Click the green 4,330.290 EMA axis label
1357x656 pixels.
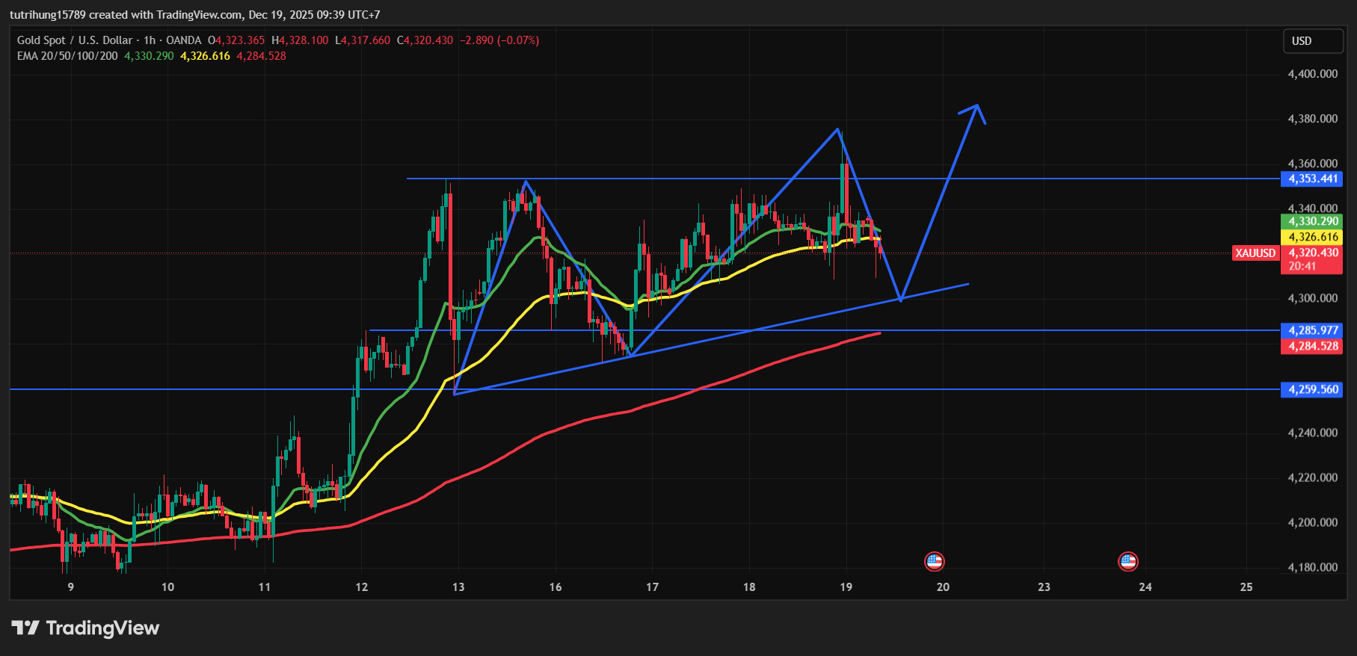[1312, 221]
